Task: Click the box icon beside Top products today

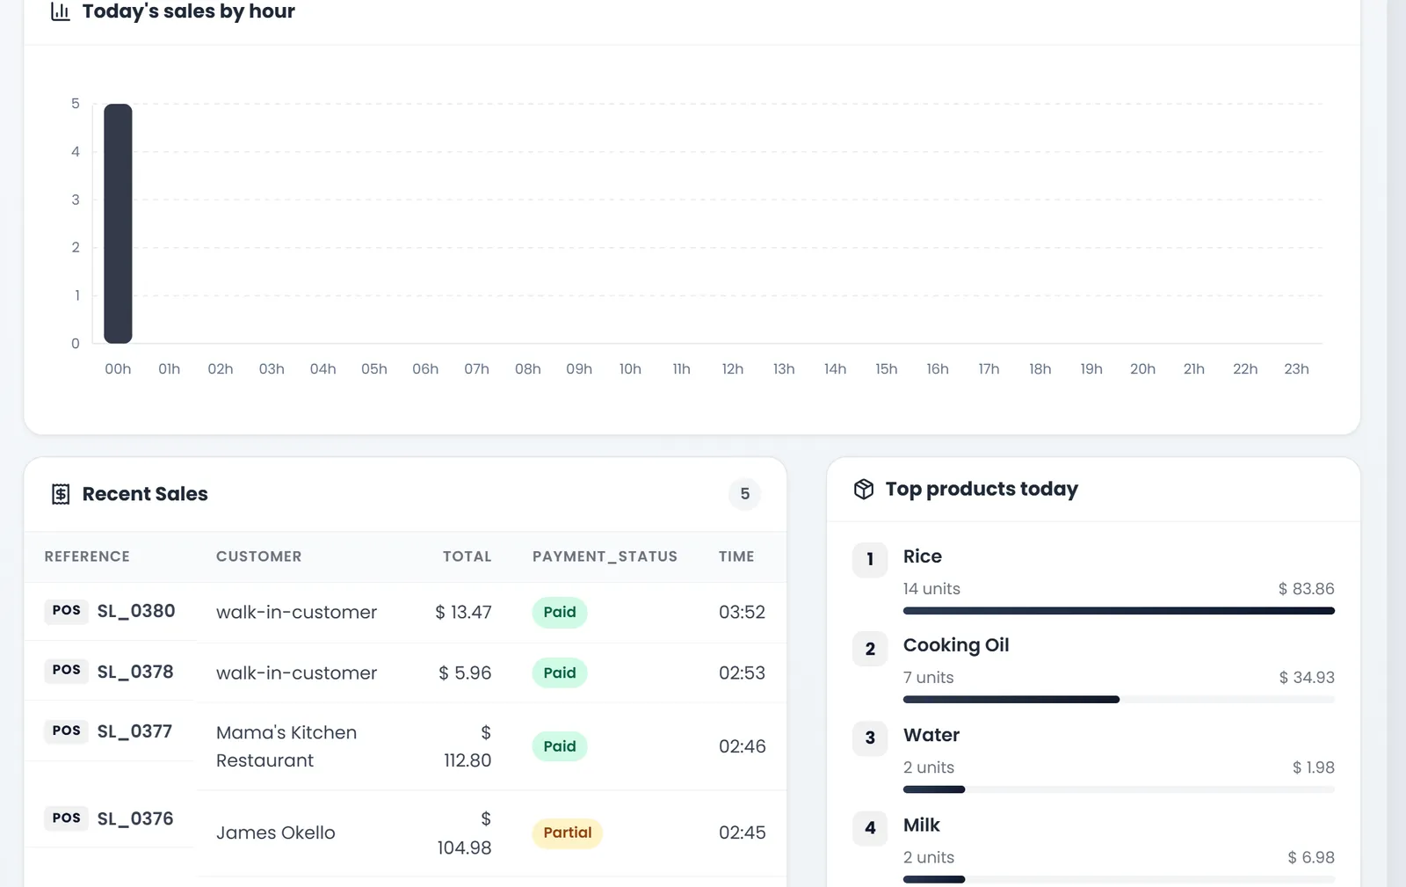Action: pos(864,489)
